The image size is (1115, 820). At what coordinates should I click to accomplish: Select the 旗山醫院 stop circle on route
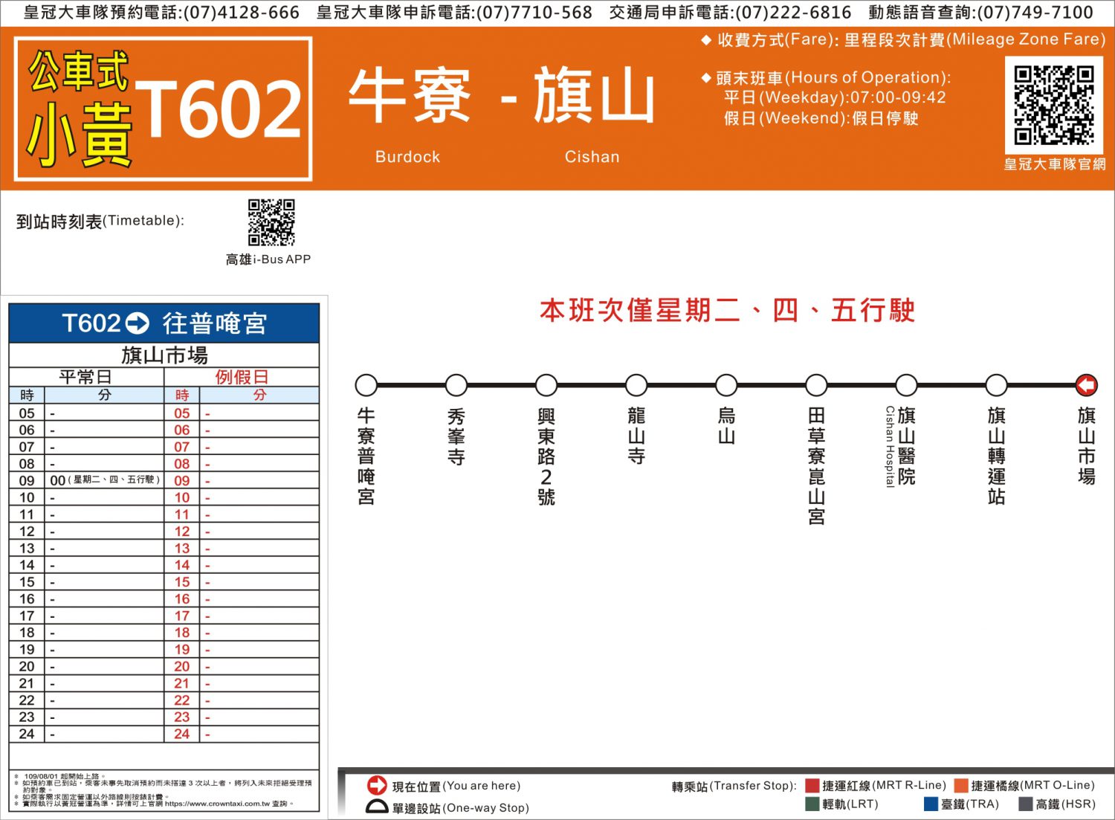(x=906, y=385)
